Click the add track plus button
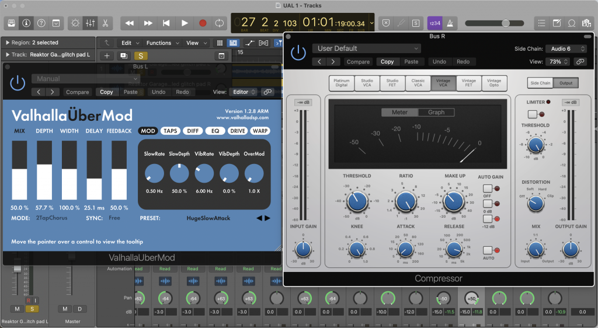The image size is (598, 328). [107, 56]
